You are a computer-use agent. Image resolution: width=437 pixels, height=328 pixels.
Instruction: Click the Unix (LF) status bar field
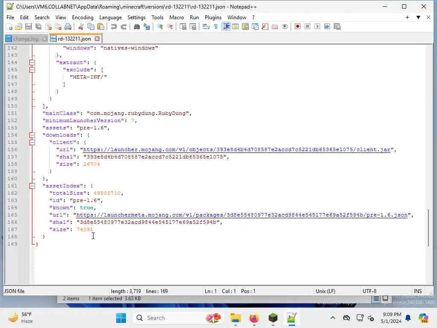click(325, 291)
